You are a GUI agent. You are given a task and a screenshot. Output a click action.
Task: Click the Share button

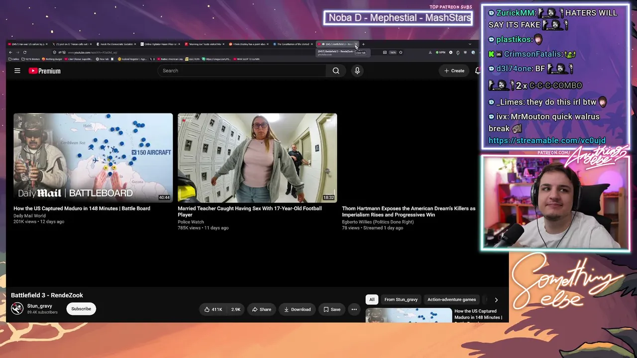click(261, 309)
